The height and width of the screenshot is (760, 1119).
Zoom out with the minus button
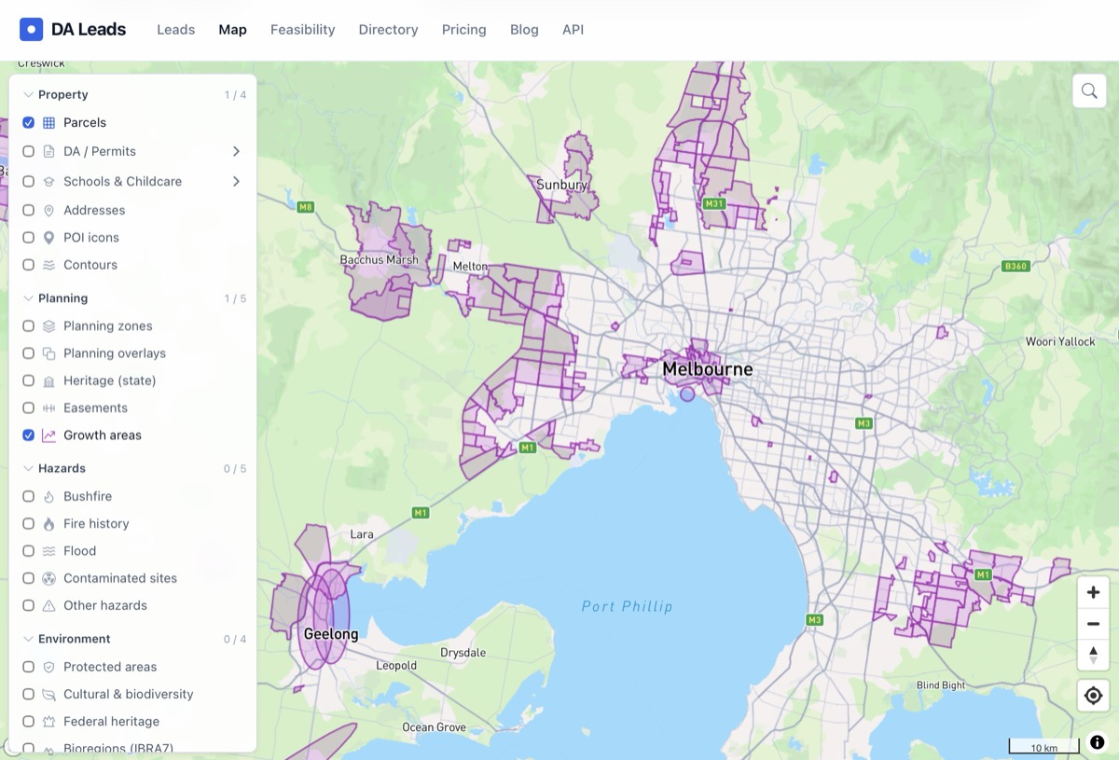[1094, 624]
